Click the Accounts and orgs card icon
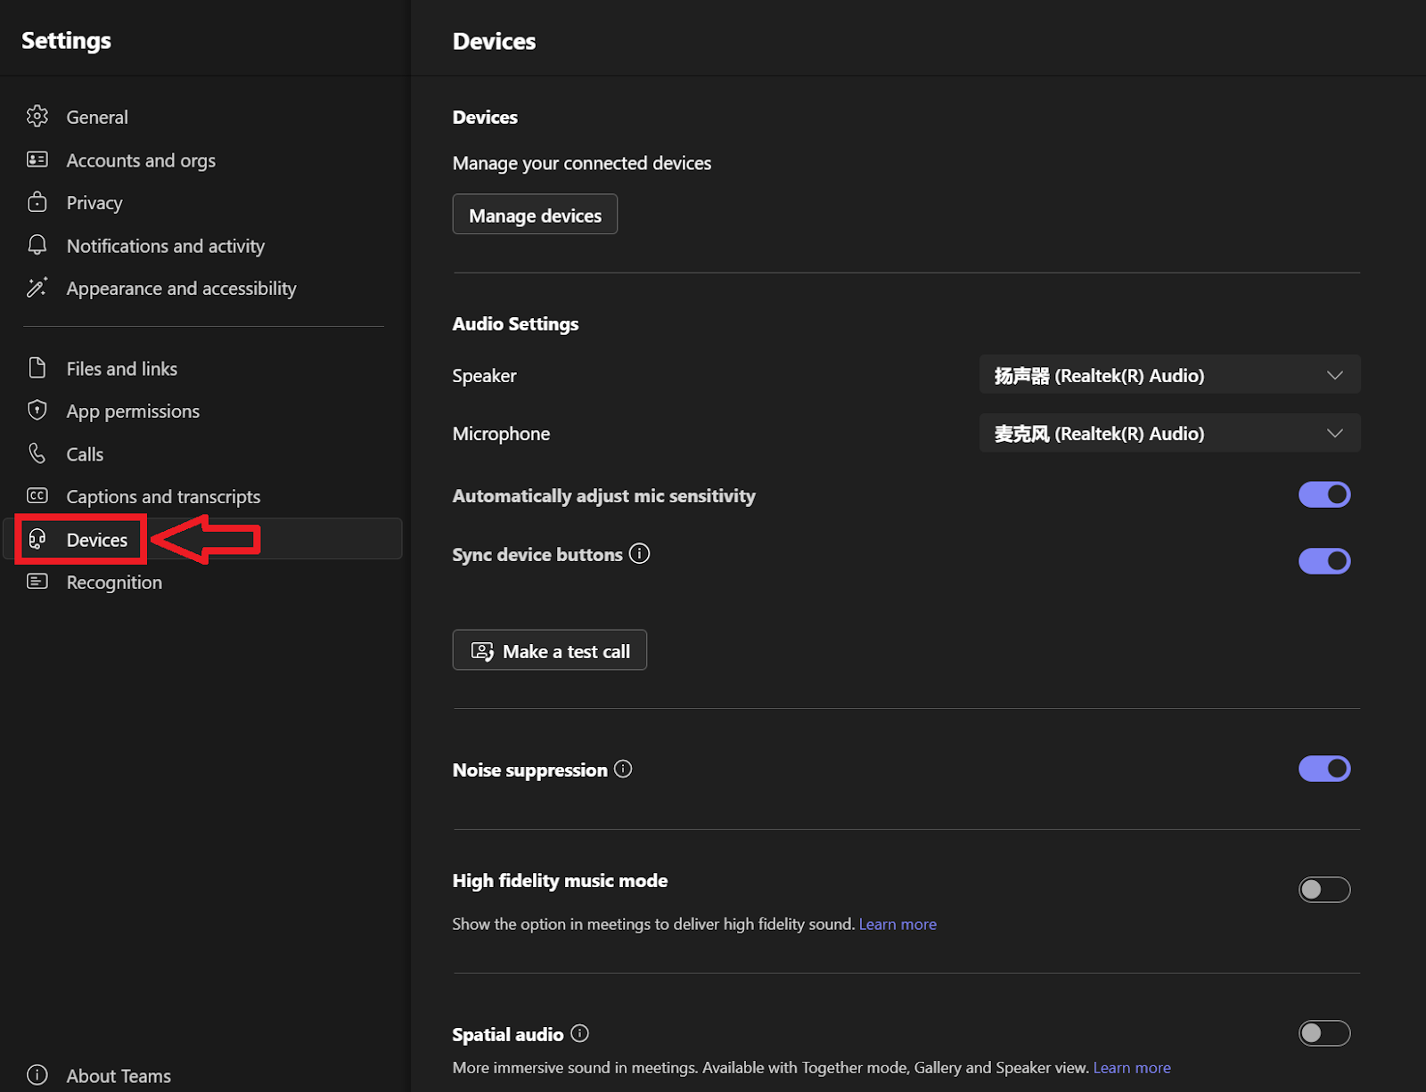Viewport: 1426px width, 1092px height. [x=37, y=159]
